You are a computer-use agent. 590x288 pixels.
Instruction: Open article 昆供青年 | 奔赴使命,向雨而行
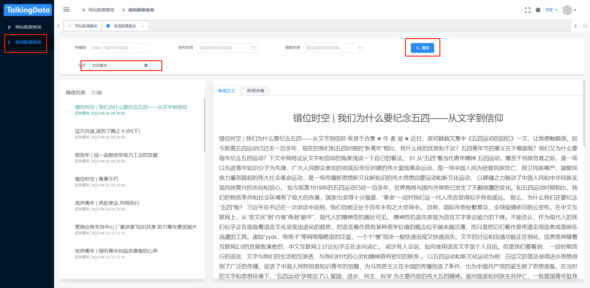(x=107, y=203)
